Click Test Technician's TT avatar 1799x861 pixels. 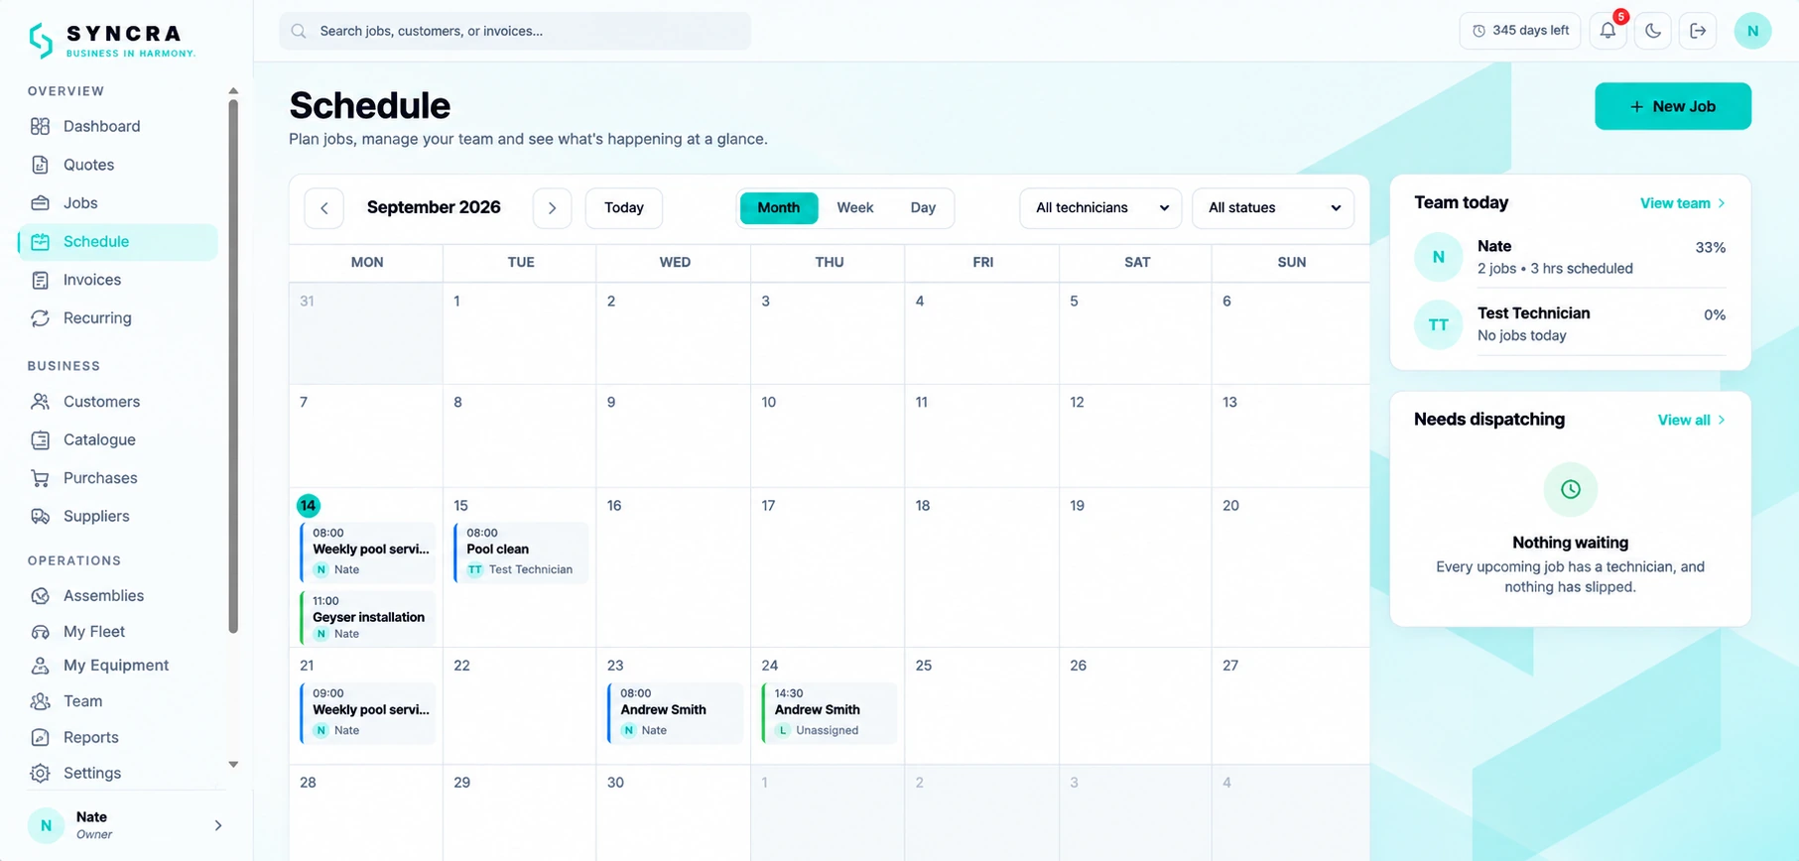pyautogui.click(x=1438, y=324)
